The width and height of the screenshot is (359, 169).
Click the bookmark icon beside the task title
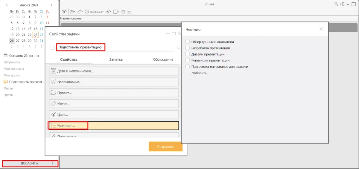pos(179,47)
